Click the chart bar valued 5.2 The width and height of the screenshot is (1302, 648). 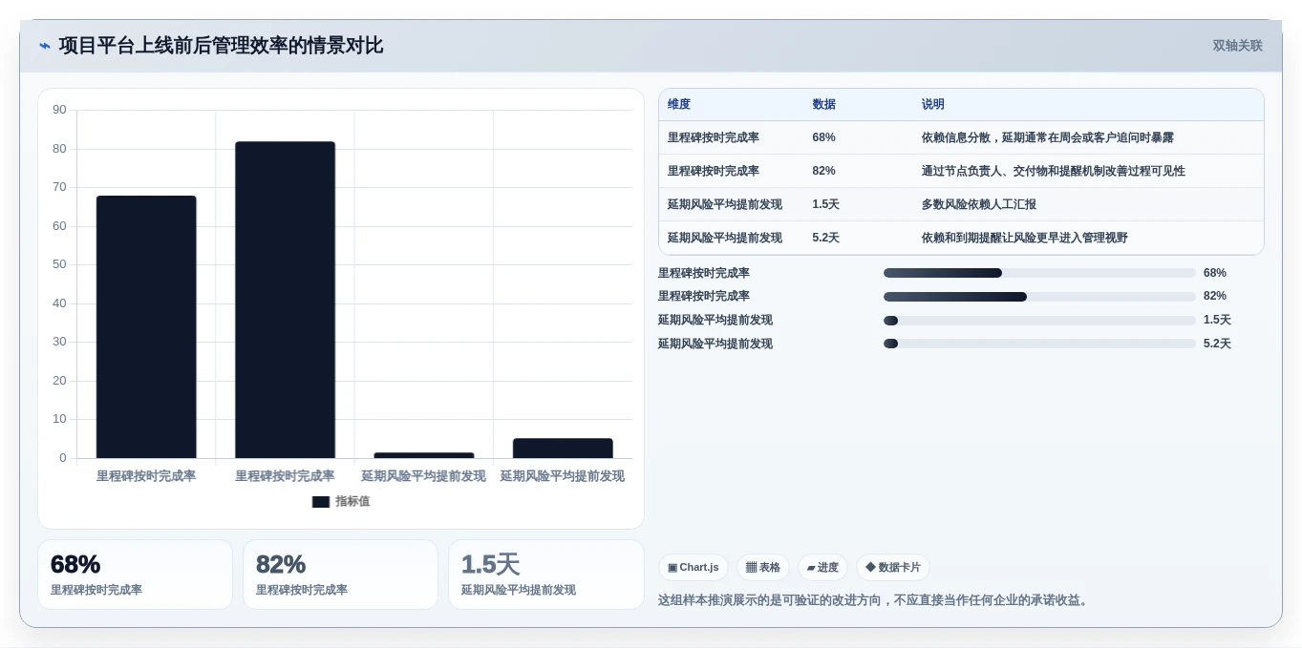pos(563,449)
